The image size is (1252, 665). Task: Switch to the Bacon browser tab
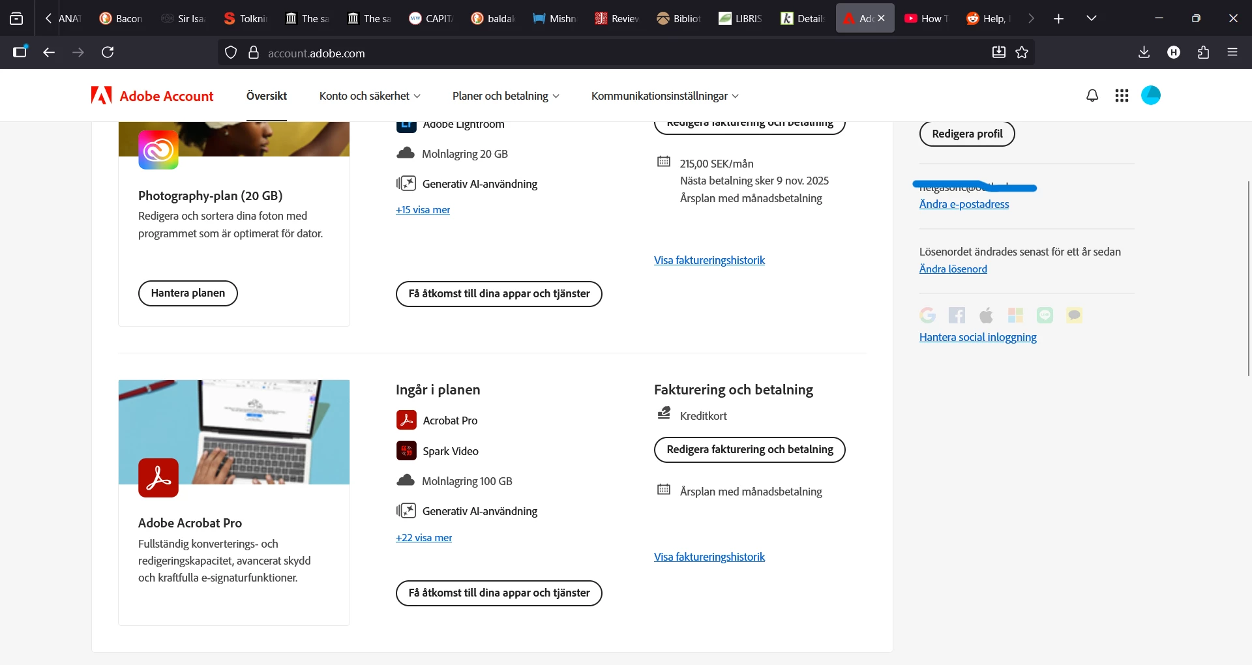pyautogui.click(x=121, y=18)
